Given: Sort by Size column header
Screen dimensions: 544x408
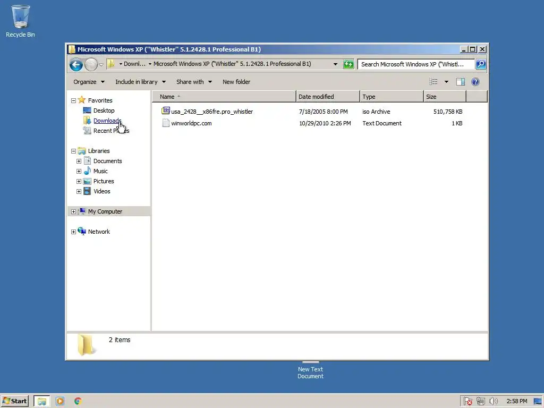Looking at the screenshot, I should (445, 97).
